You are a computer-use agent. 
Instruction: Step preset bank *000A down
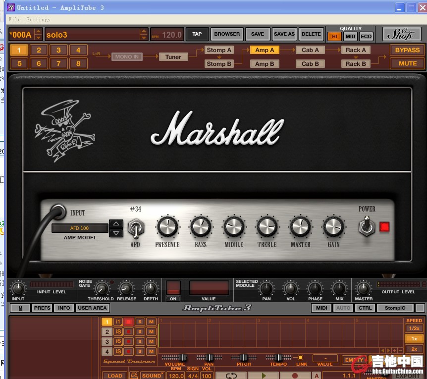(39, 38)
